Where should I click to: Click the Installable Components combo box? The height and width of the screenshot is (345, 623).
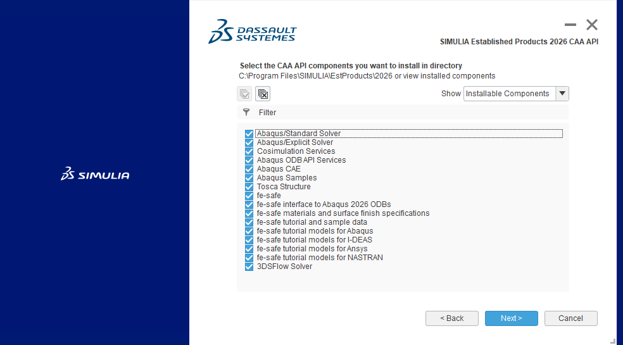509,94
